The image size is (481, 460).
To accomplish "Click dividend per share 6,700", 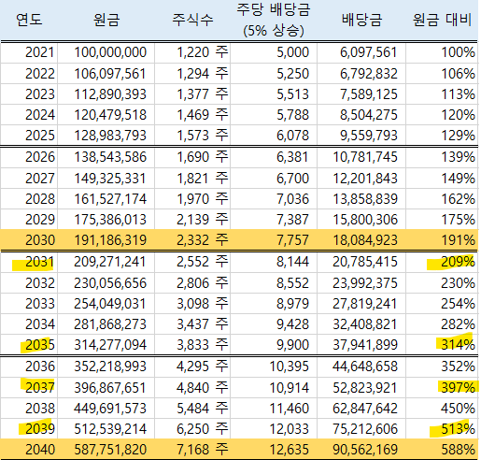I will (x=293, y=179).
